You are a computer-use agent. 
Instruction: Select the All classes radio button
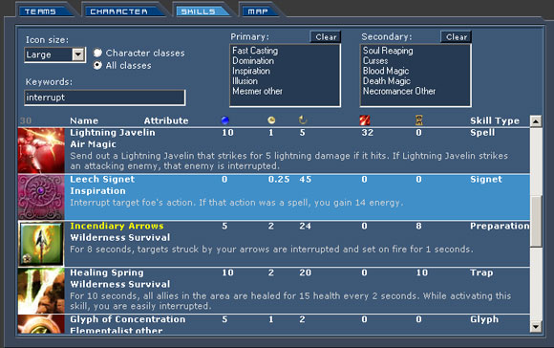click(97, 65)
